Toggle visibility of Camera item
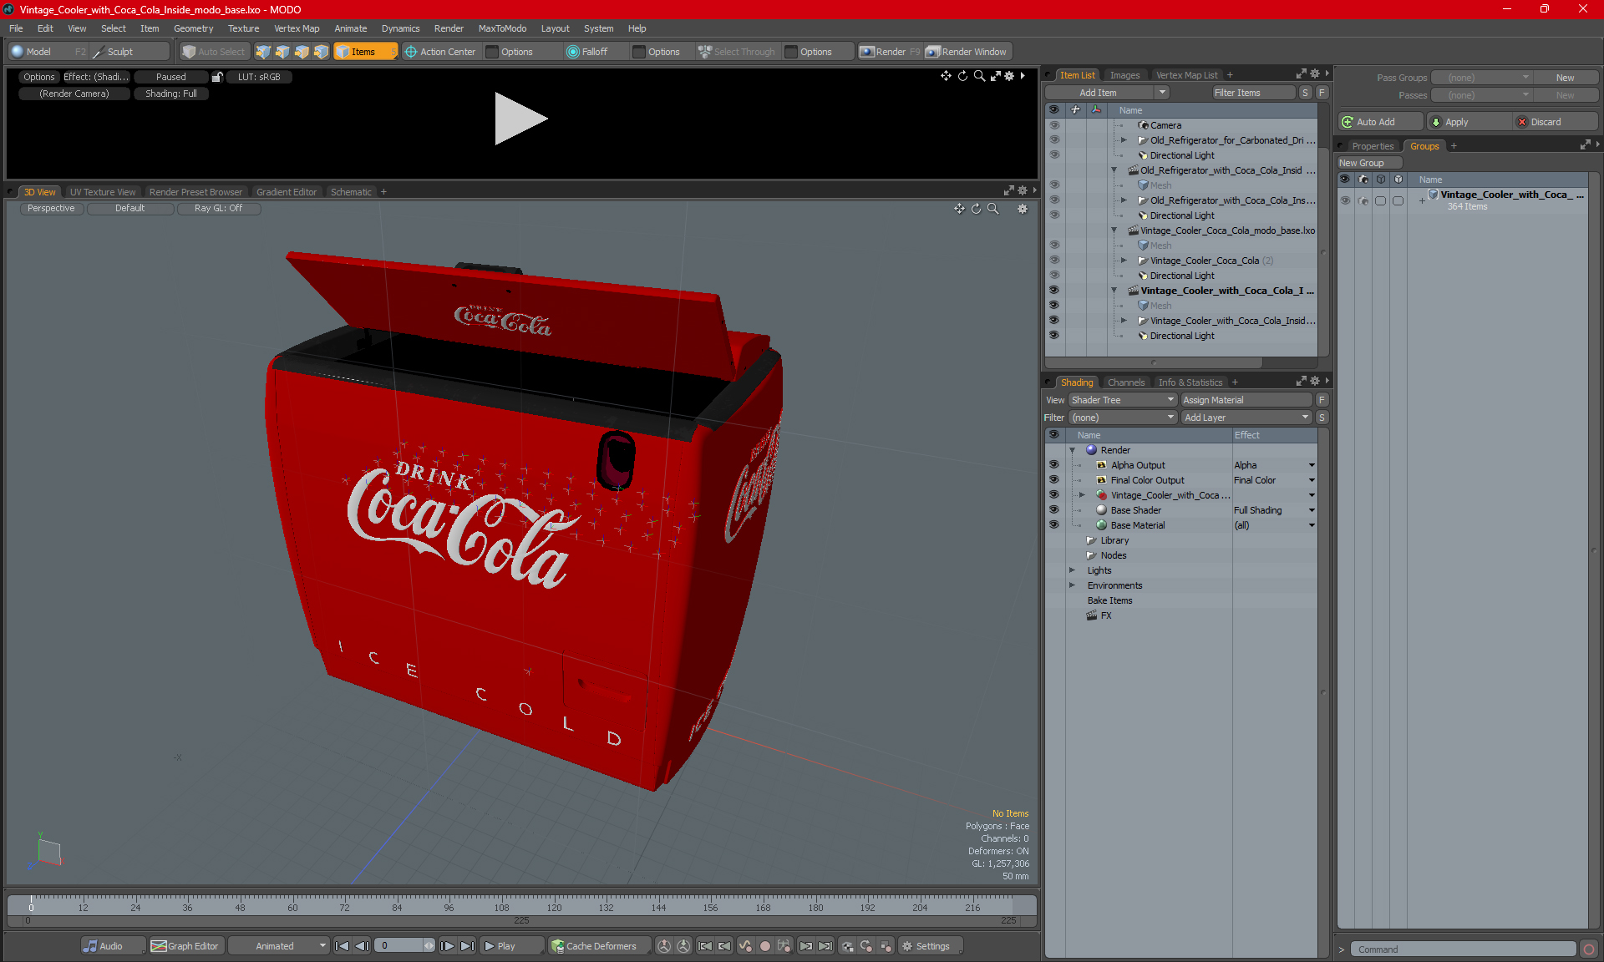This screenshot has width=1604, height=962. tap(1053, 125)
